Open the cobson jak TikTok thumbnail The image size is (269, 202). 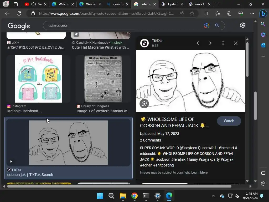(69, 143)
